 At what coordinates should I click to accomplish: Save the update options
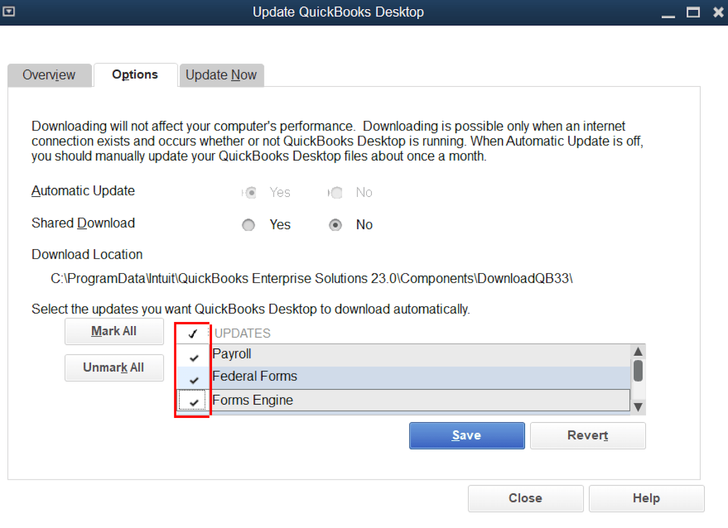[467, 436]
